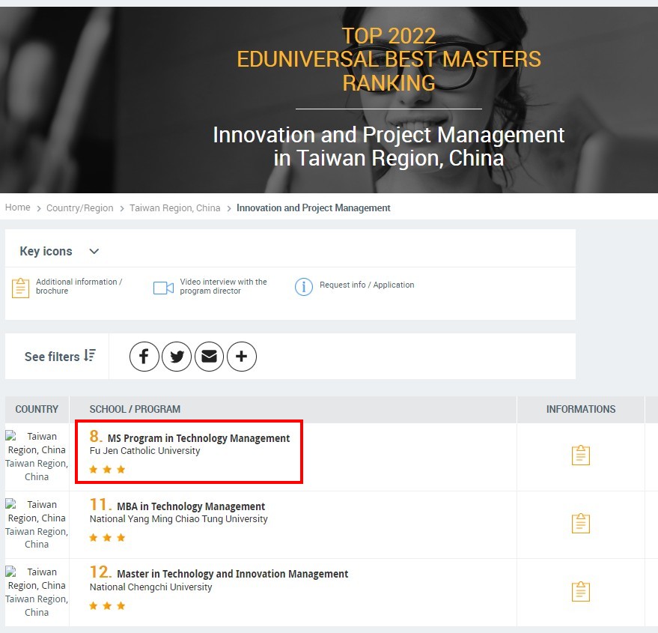
Task: Open Master in Technology and Innovation Management
Action: tap(232, 574)
